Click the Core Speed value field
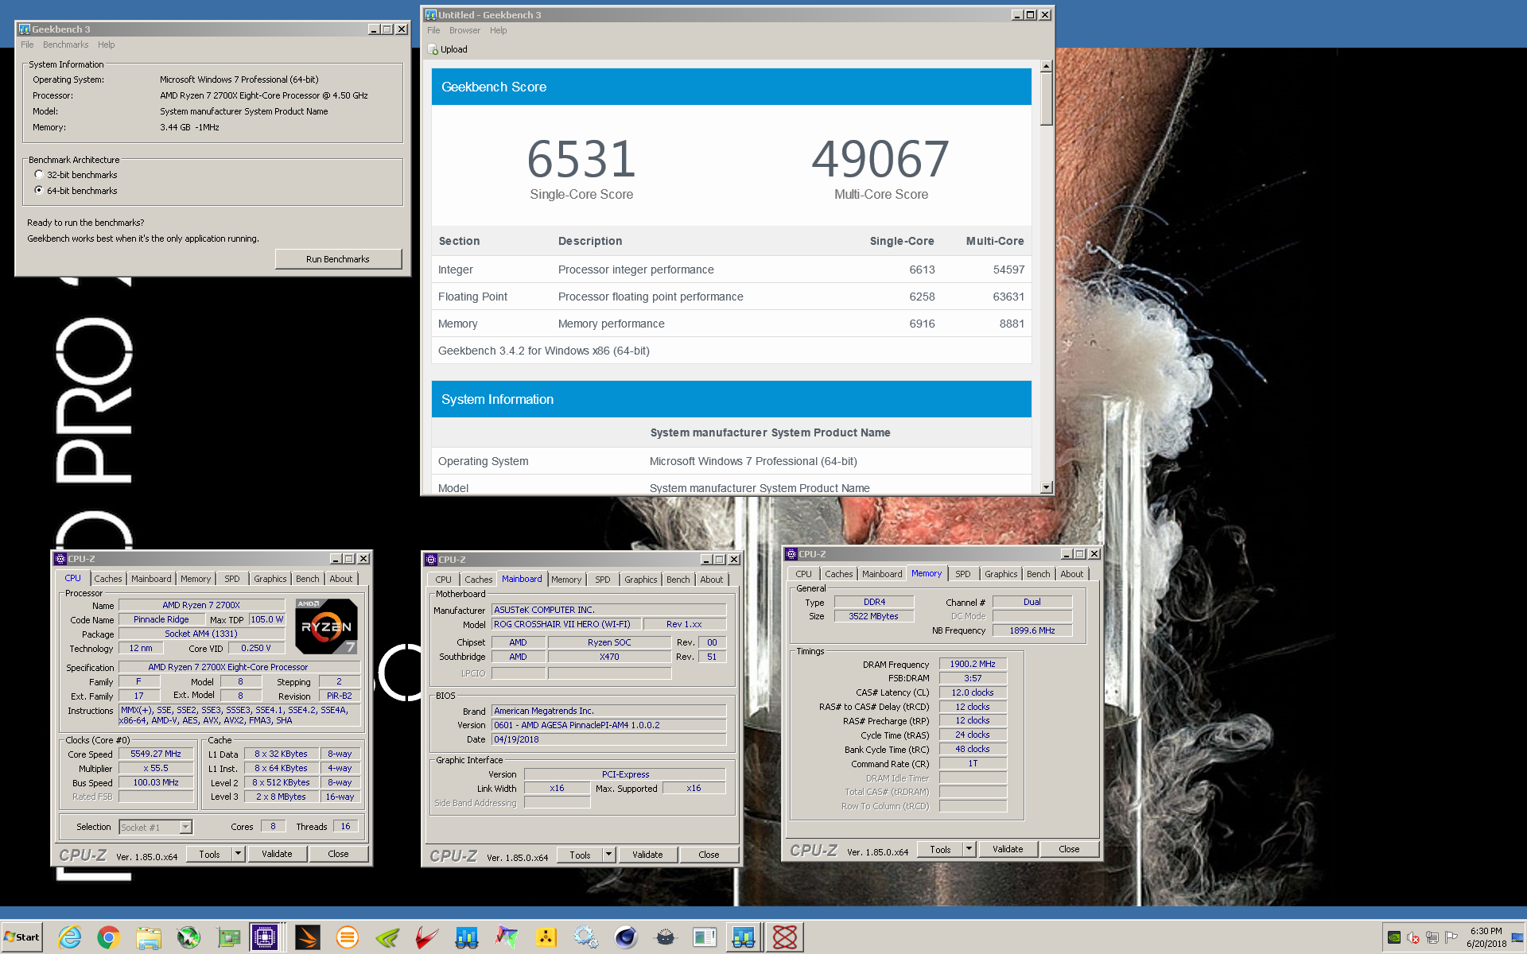The image size is (1527, 954). pos(156,754)
